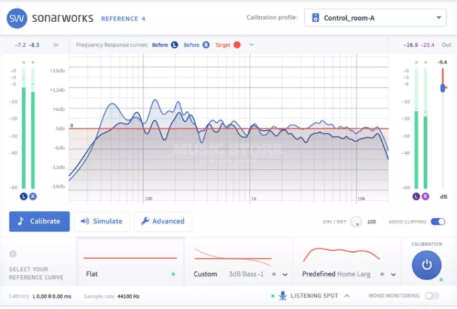Adjust the output gain slider handle
The image size is (457, 309).
click(x=443, y=88)
